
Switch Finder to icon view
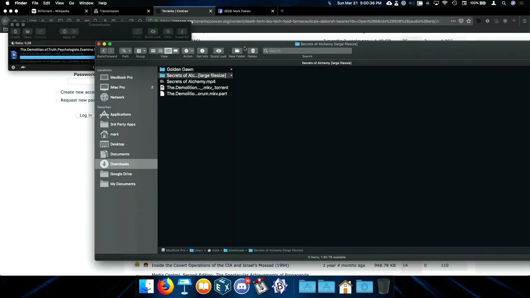(153, 51)
